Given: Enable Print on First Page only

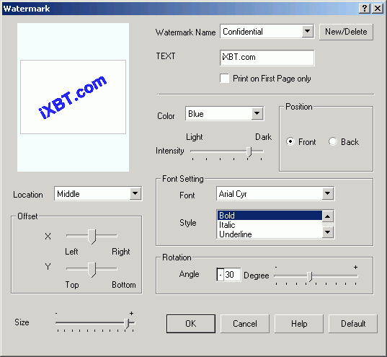Looking at the screenshot, I should tap(224, 79).
